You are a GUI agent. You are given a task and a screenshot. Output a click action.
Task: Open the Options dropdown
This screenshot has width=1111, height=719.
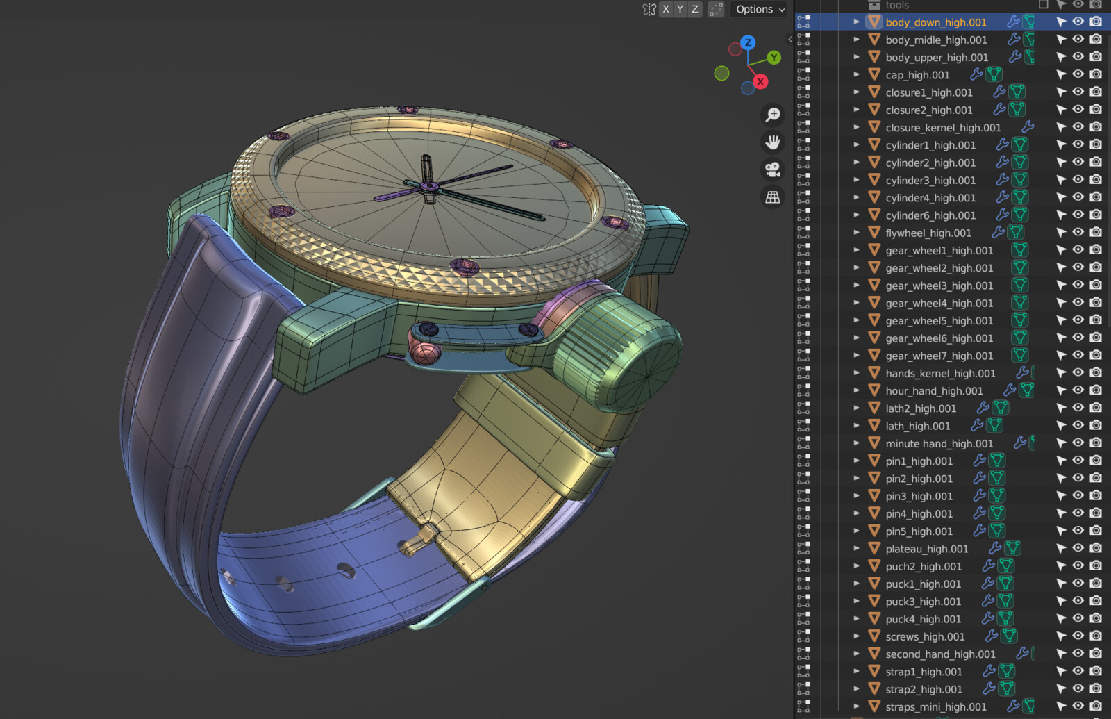pyautogui.click(x=760, y=9)
